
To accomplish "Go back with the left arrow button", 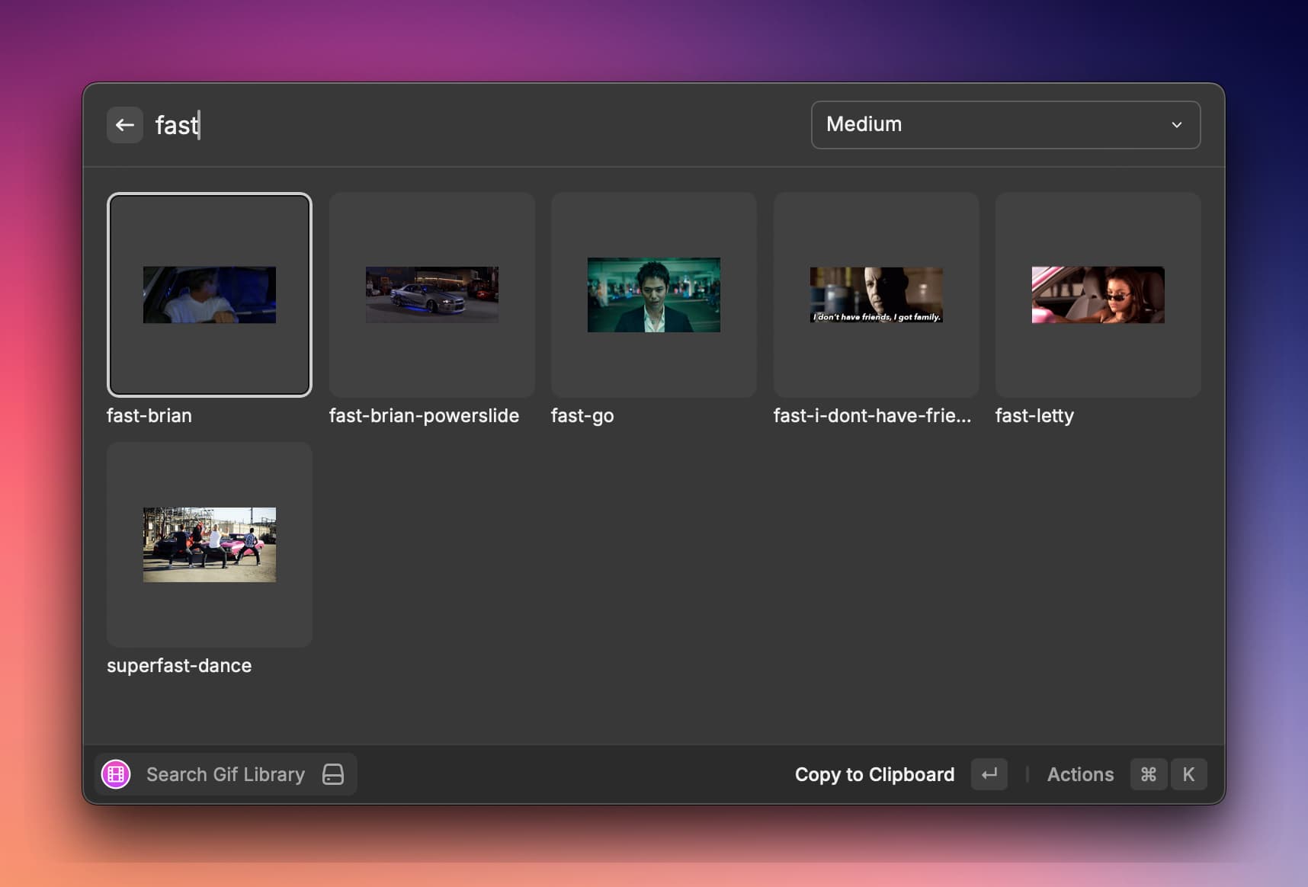I will (125, 125).
